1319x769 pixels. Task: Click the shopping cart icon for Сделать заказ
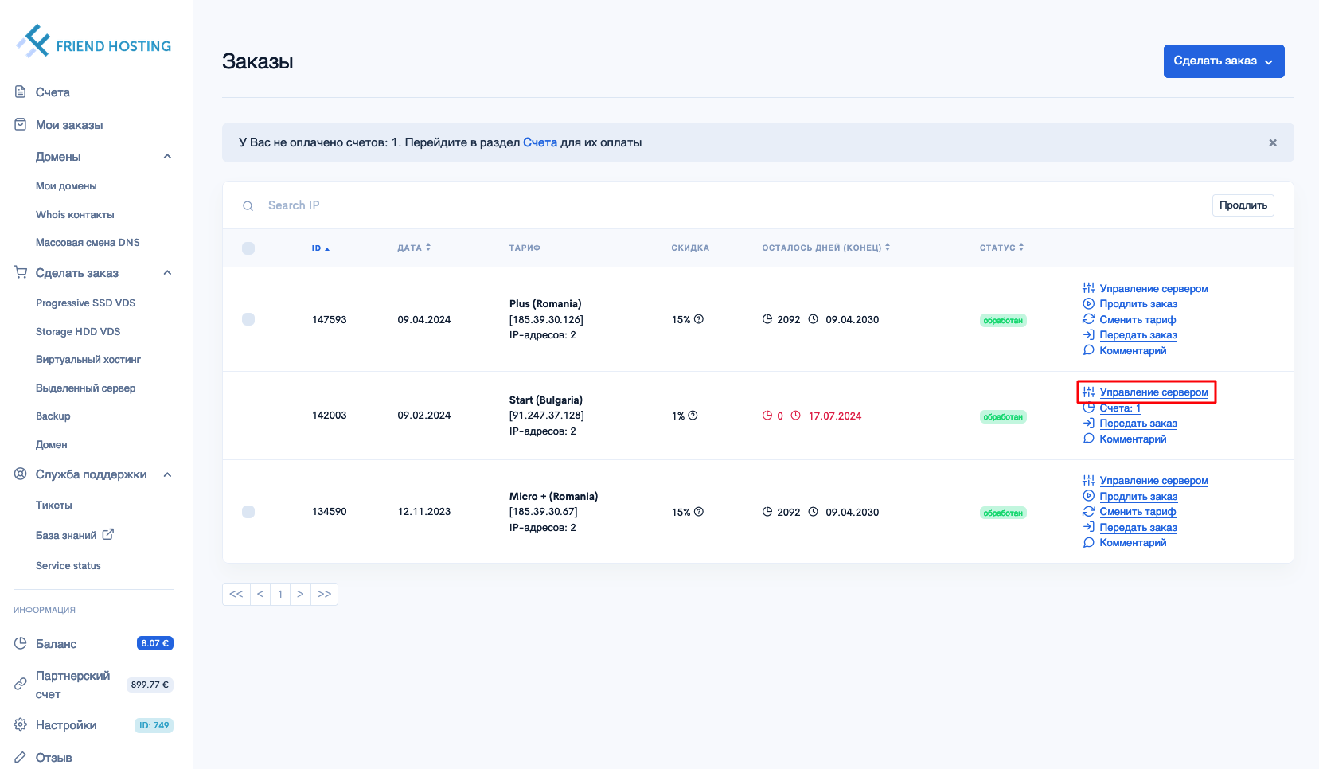(x=21, y=272)
